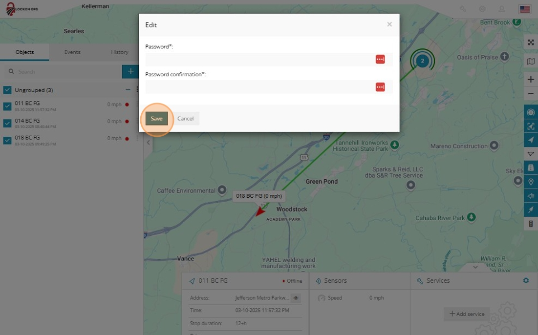Cancel the Edit password dialog
Image resolution: width=538 pixels, height=335 pixels.
click(x=185, y=118)
